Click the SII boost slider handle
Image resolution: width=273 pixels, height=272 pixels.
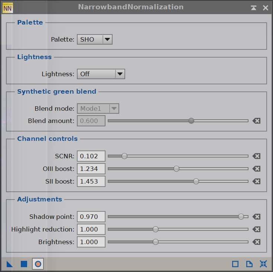point(196,181)
